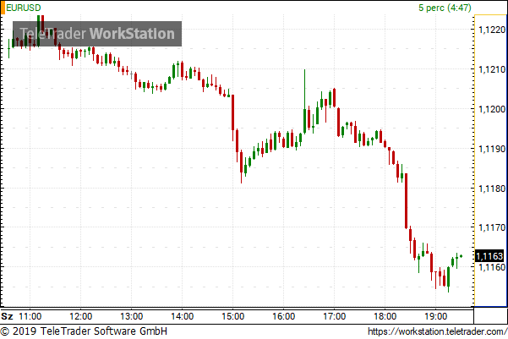The height and width of the screenshot is (339, 508).
Task: Click the 17:00 time axis label
Action: [335, 316]
